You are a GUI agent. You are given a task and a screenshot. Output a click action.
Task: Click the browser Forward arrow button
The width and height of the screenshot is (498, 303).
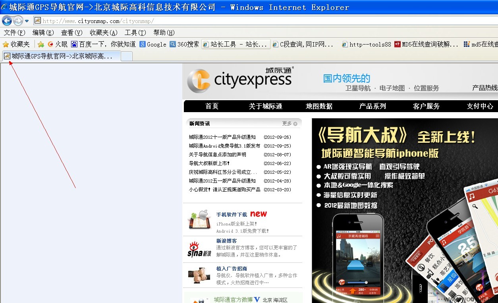pos(18,21)
